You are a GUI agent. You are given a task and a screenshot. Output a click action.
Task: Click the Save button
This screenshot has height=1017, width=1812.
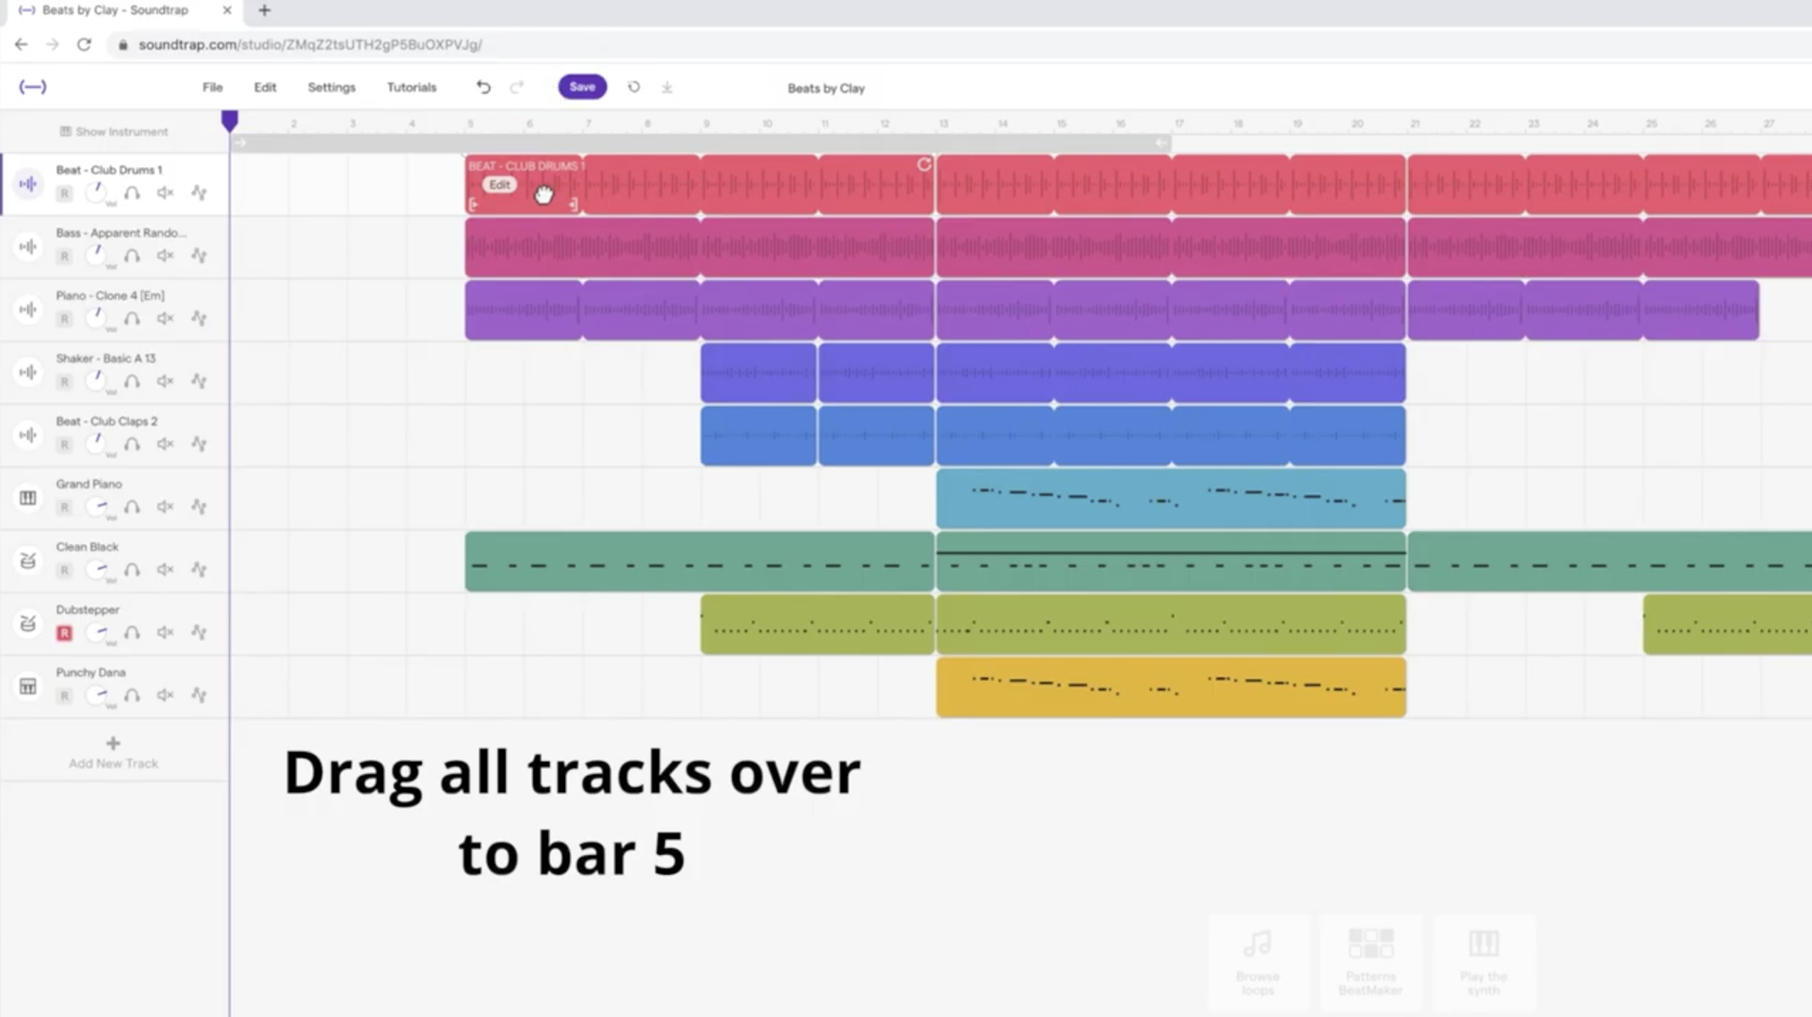582,87
